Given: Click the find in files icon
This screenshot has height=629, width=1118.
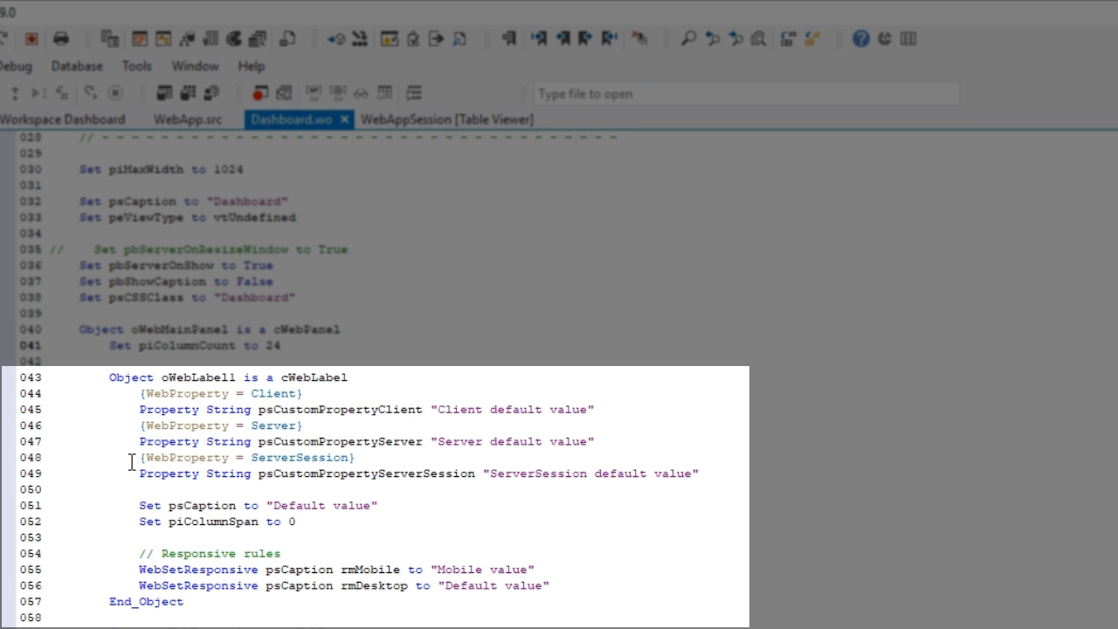Looking at the screenshot, I should tap(758, 38).
